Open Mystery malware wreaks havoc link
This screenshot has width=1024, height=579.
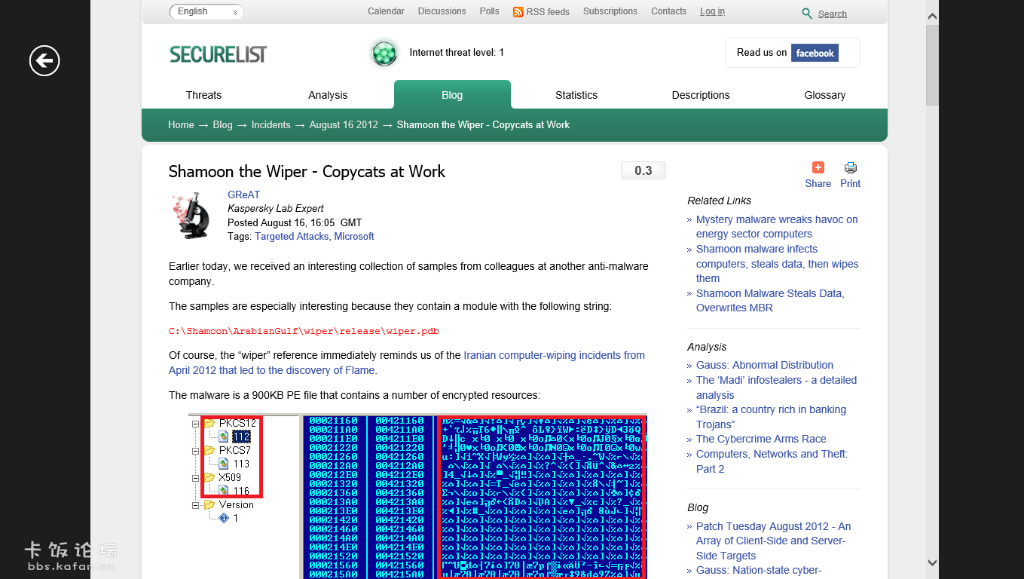click(777, 227)
